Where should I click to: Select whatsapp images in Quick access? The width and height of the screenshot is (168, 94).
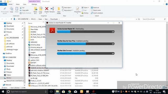(11, 50)
